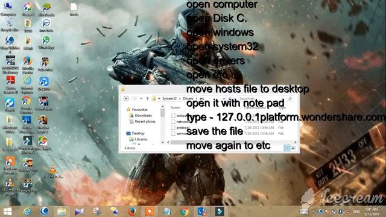Open File Explorer from the taskbar

62,212
